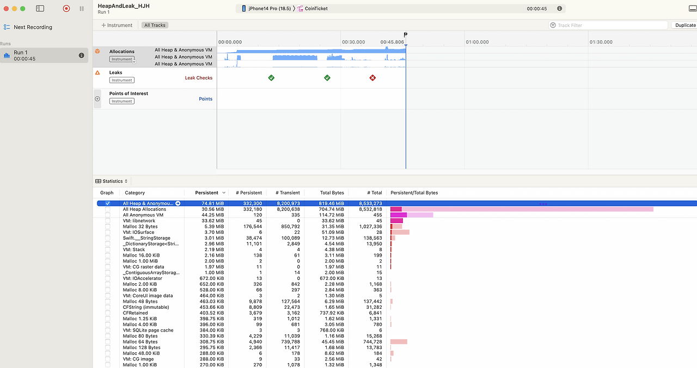Select the All Tracks filter

point(155,25)
